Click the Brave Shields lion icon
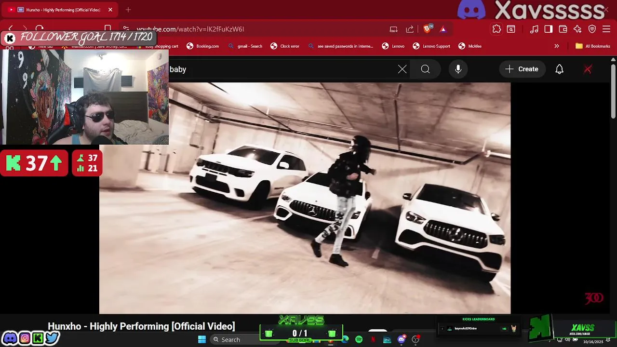617x347 pixels. click(x=427, y=29)
